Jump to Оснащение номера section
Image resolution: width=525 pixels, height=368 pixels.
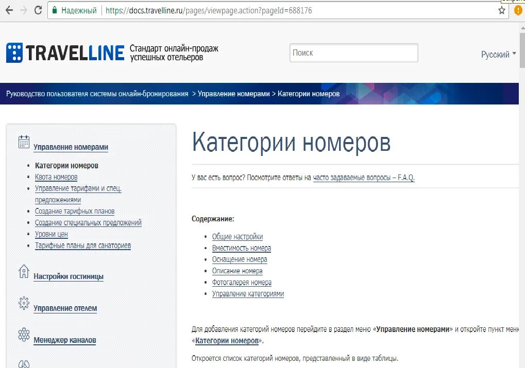(x=240, y=259)
